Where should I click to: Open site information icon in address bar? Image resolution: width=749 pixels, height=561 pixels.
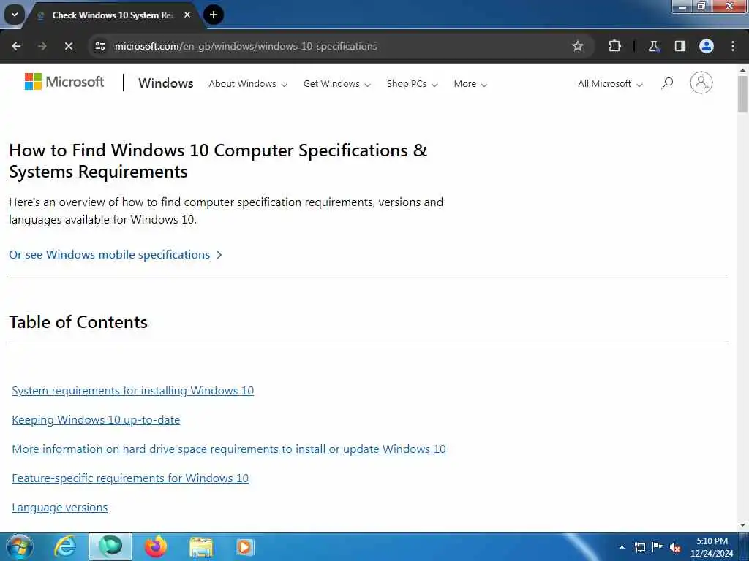click(99, 46)
